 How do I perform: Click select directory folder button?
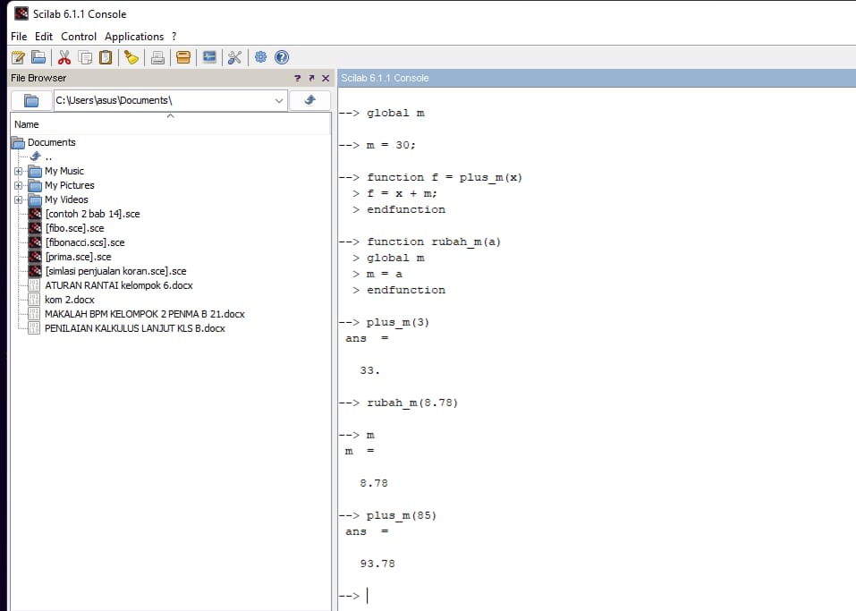(31, 100)
